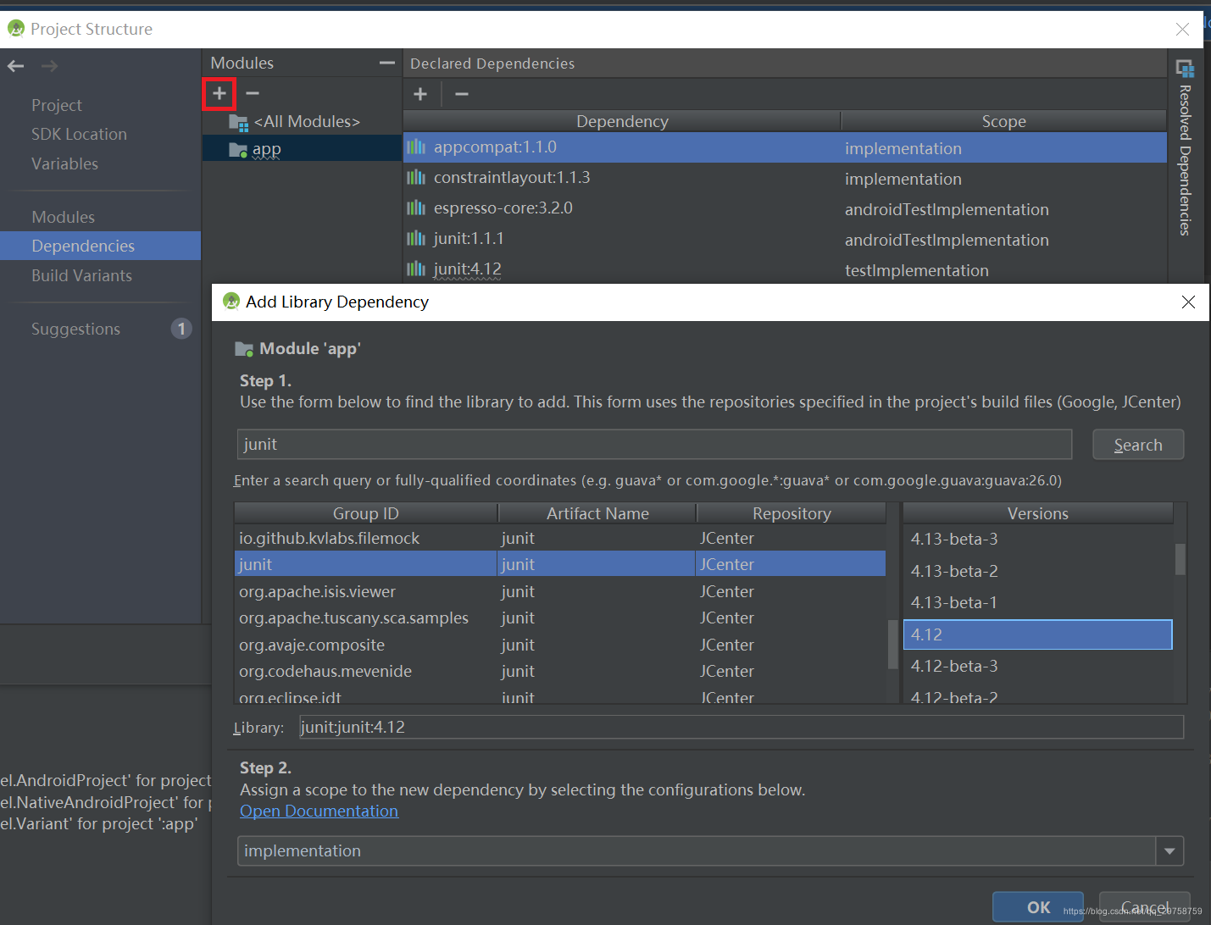Click the Scope column header
The image size is (1211, 925).
click(x=1003, y=121)
